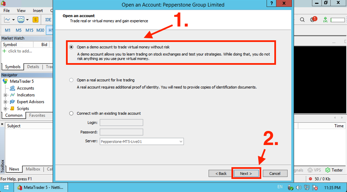Viewport: 347px width, 192px height.
Task: Expand the Expert Advisors tree node
Action: 5,102
